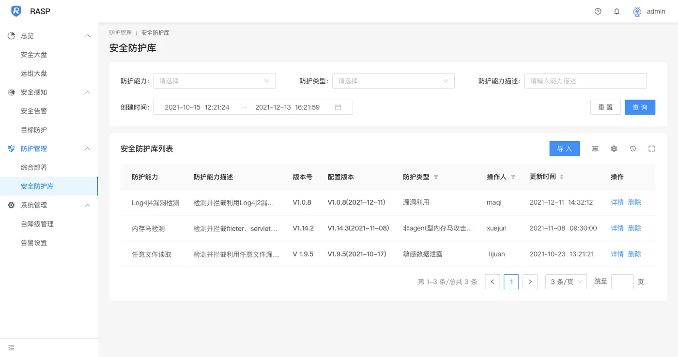Focus the 防护能力描述 input field

586,81
